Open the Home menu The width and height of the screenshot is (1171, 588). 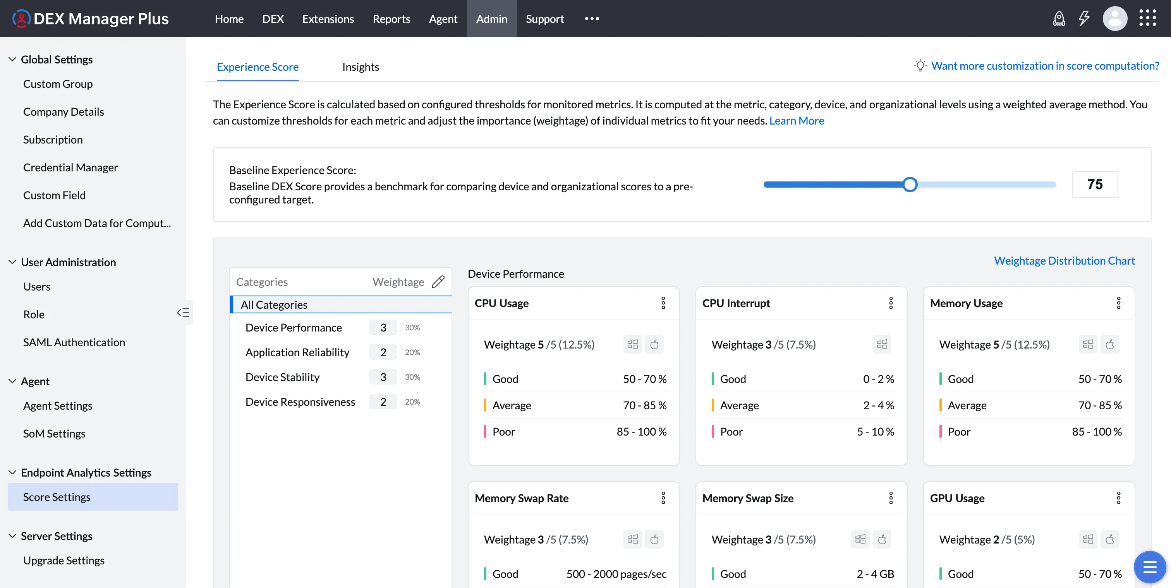pos(229,19)
